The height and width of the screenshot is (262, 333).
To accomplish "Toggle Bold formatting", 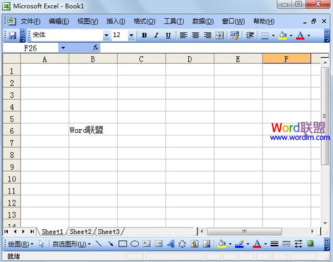I will tap(144, 36).
